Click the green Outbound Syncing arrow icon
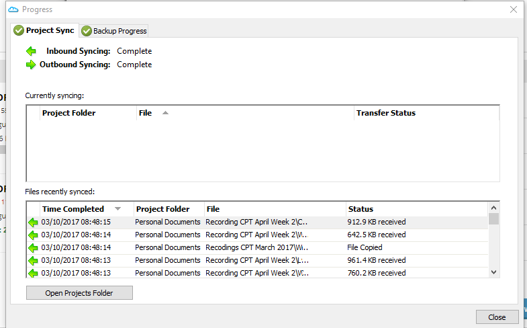Image resolution: width=527 pixels, height=328 pixels. coord(31,65)
